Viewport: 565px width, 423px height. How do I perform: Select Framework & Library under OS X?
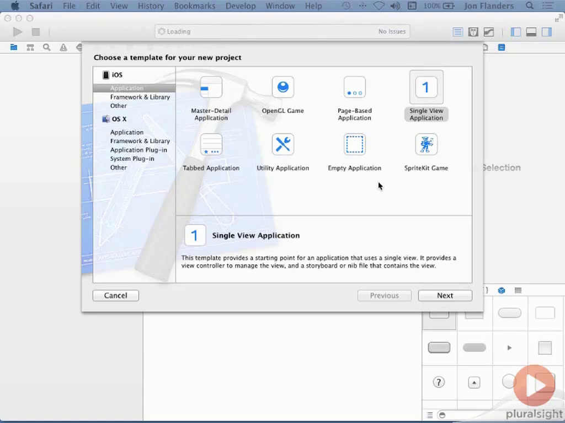[140, 141]
